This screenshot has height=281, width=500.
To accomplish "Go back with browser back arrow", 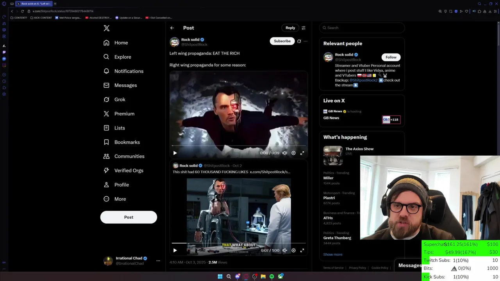I will click(12, 11).
